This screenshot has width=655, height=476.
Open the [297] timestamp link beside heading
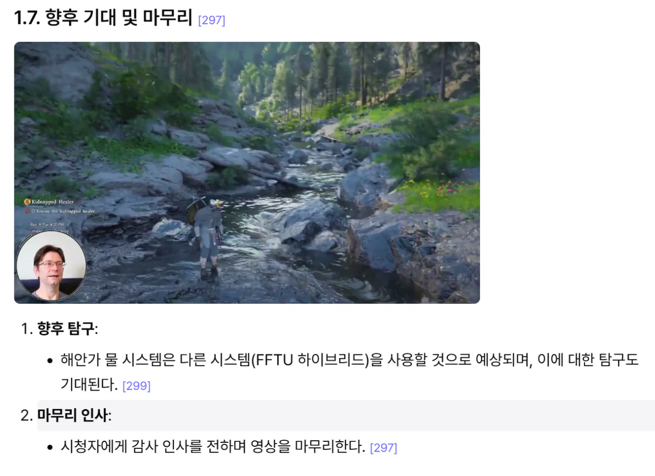tap(211, 20)
